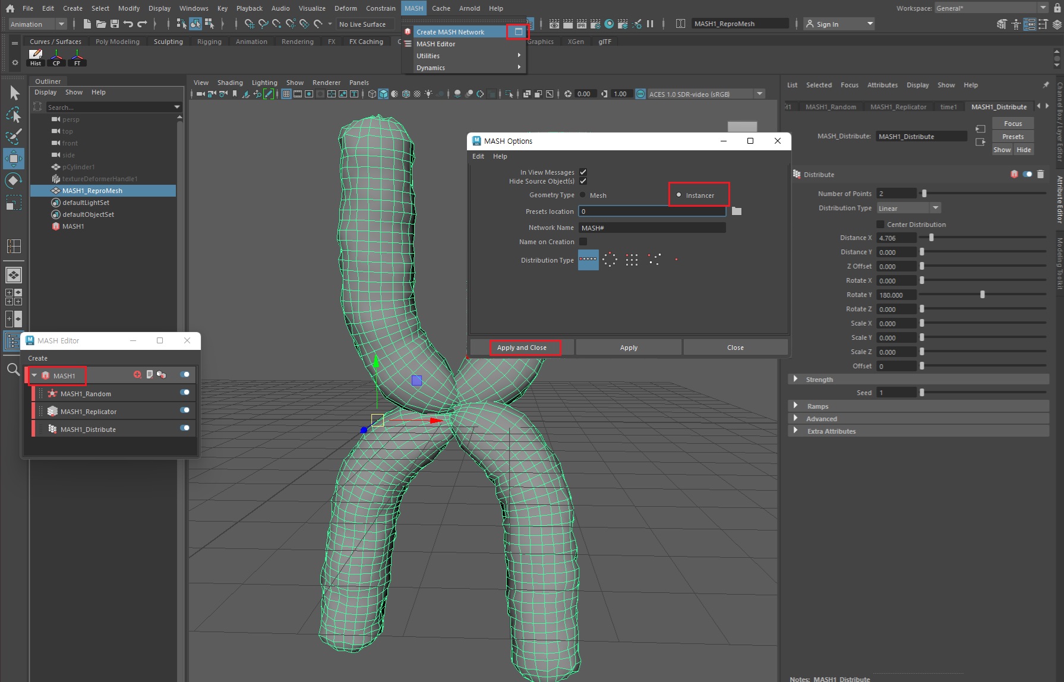Choose the Scale tool in toolbox
Viewport: 1064px width, 682px height.
14,203
